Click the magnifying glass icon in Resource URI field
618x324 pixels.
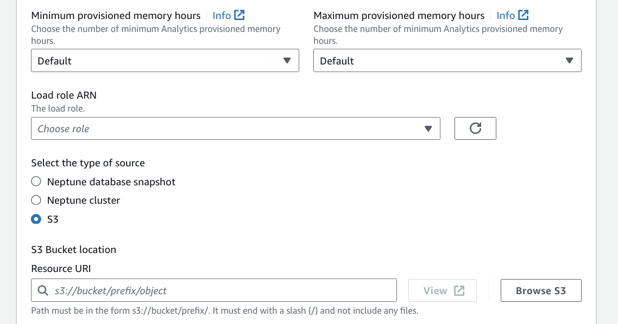click(x=43, y=290)
